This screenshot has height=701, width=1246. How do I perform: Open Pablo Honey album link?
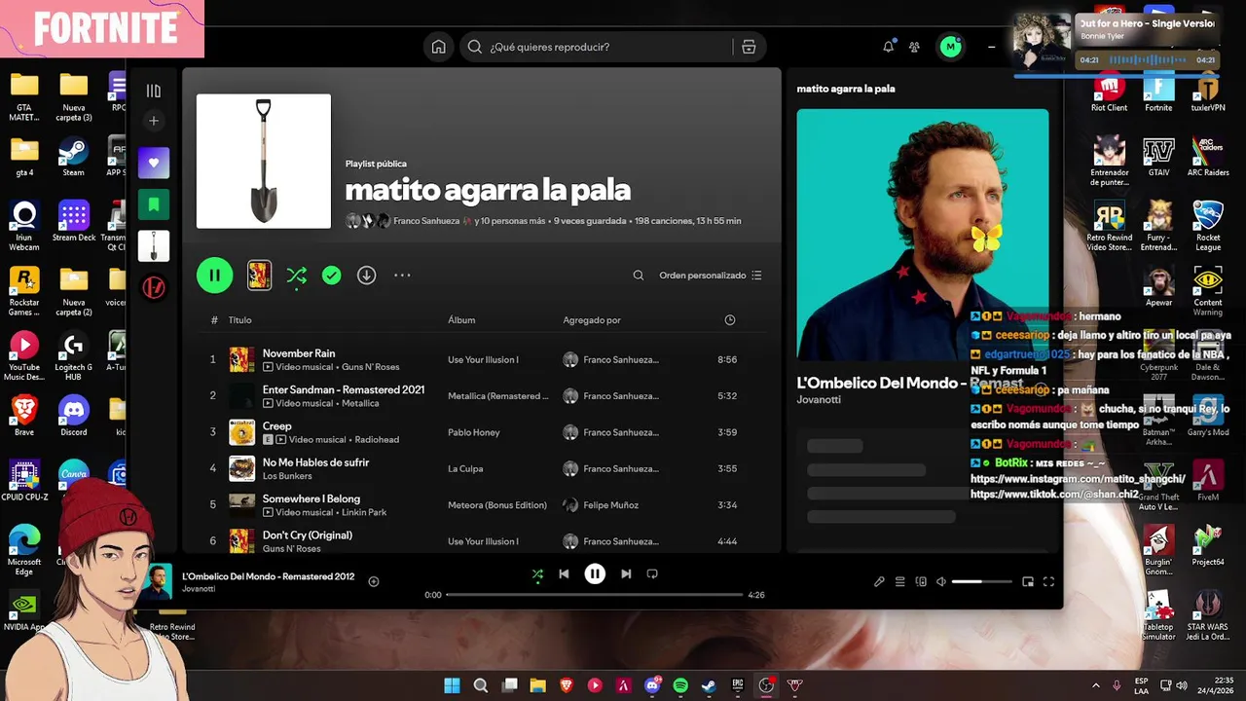point(474,432)
